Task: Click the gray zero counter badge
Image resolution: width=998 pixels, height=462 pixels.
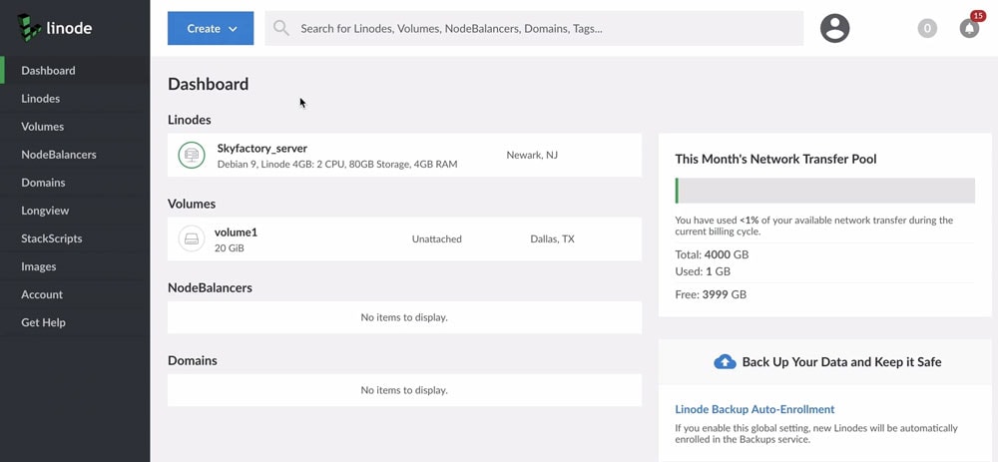Action: click(927, 28)
